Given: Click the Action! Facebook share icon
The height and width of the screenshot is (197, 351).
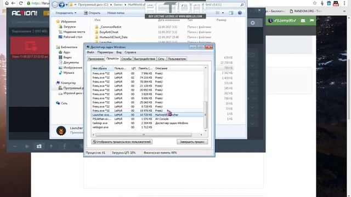Looking at the screenshot, I should (65, 146).
